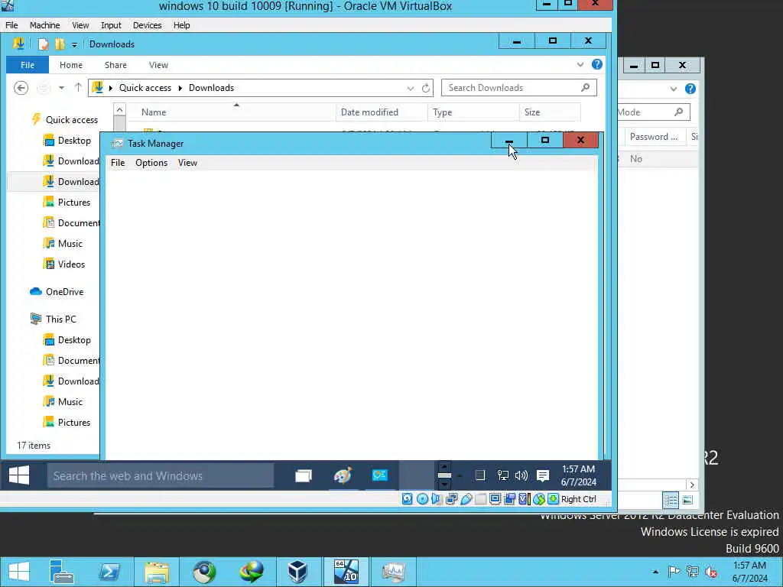Viewport: 783px width, 587px height.
Task: Open Internet Download Manager taskbar icon
Action: click(252, 572)
